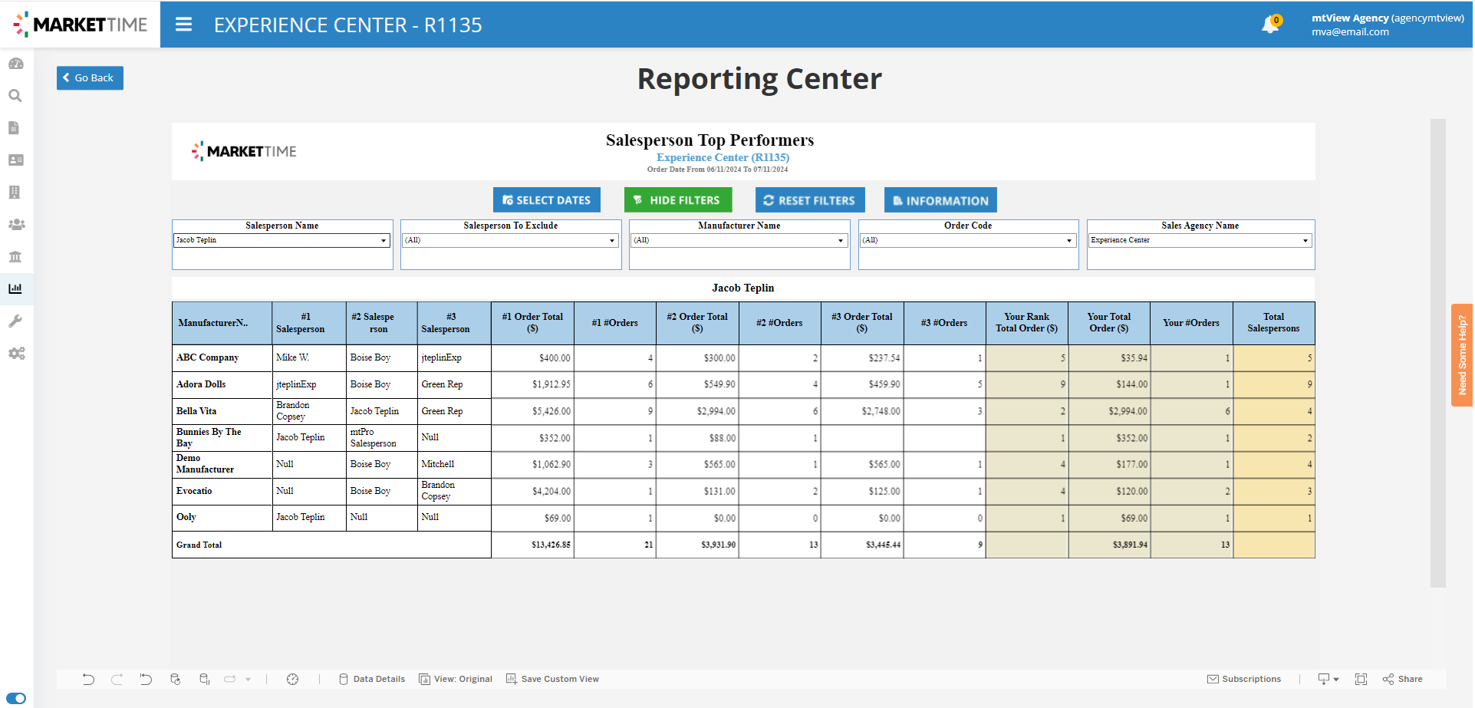
Task: Open the wrench tools sidebar icon
Action: coord(15,321)
